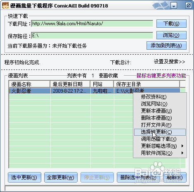Expand 更新忽略选项(N) submenu

(160, 146)
